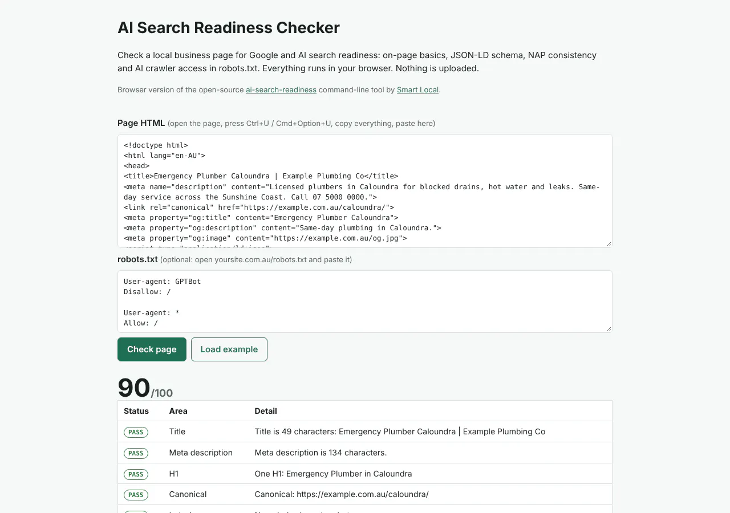Click inside the robots.txt textarea

tap(365, 302)
